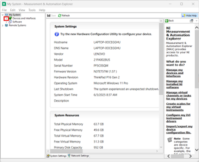This screenshot has width=199, height=162.
Task: Click the Firmware Version value N3TET57W
Action: pos(105,71)
